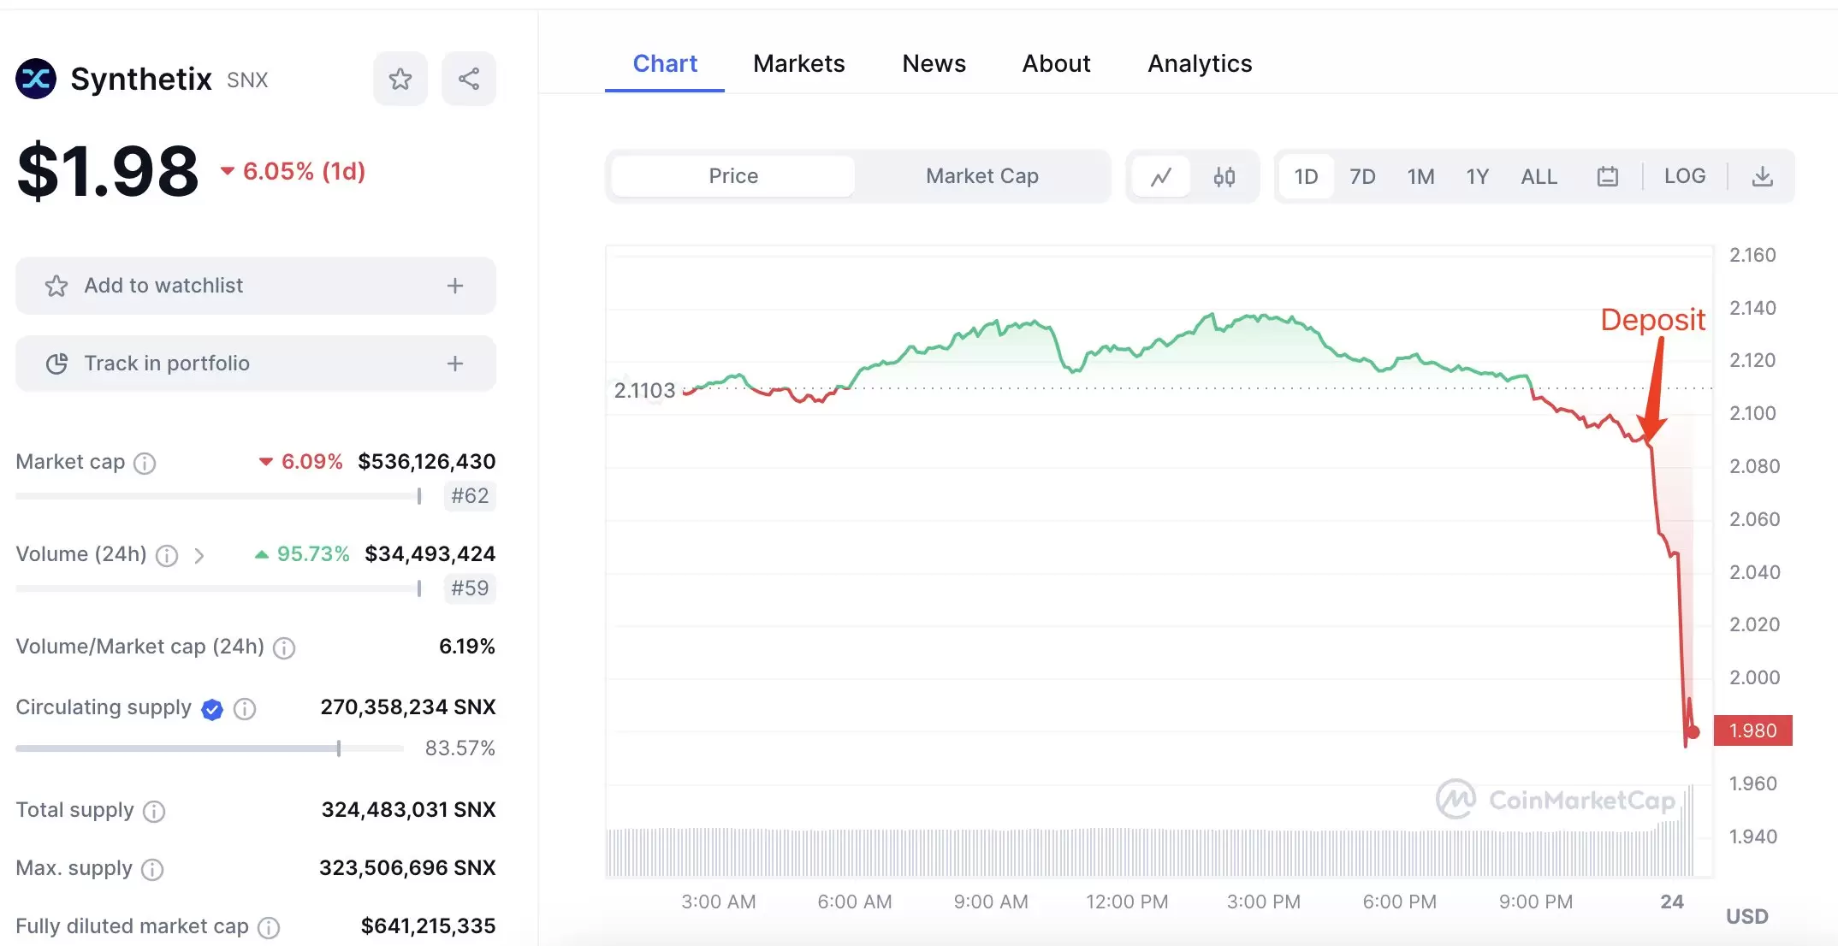Select the ALL time range
The image size is (1838, 946).
[x=1539, y=177]
